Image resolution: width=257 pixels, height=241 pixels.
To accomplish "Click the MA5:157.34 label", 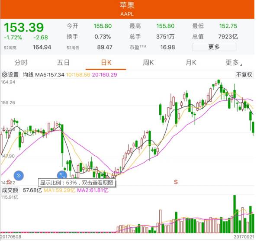I will (x=50, y=75).
